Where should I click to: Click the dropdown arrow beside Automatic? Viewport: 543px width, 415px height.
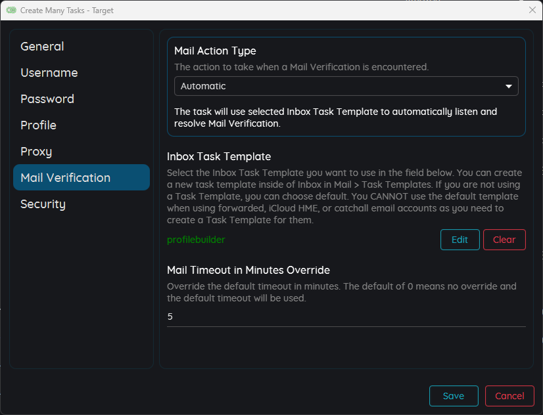pos(508,86)
